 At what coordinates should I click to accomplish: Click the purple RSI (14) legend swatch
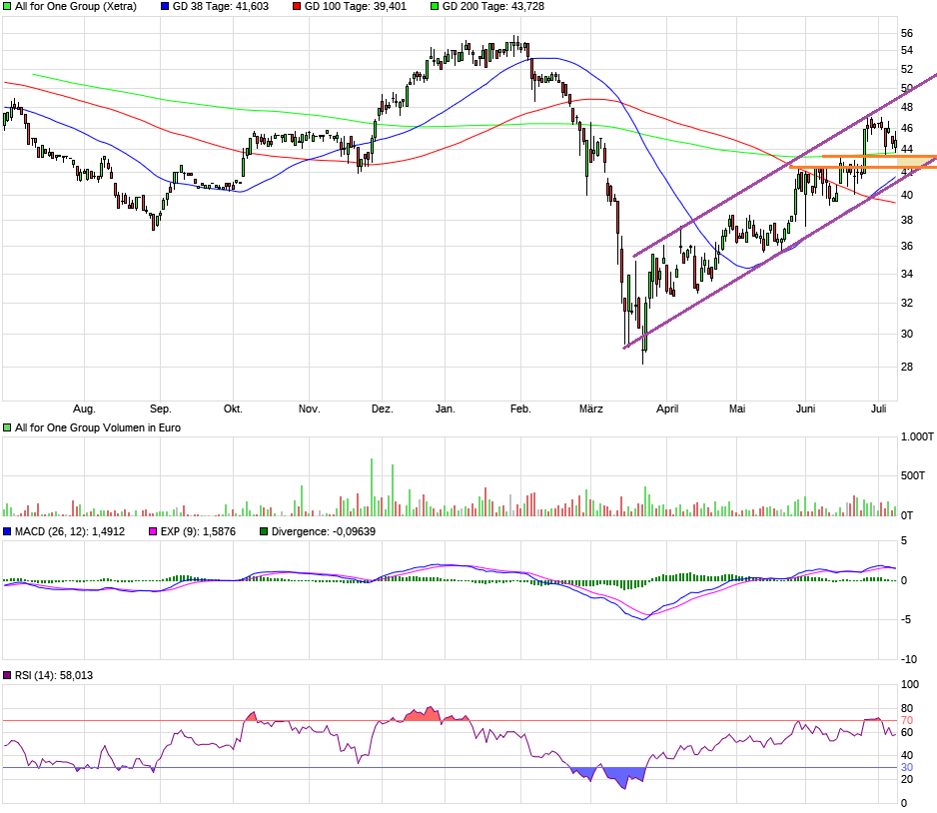tap(8, 676)
